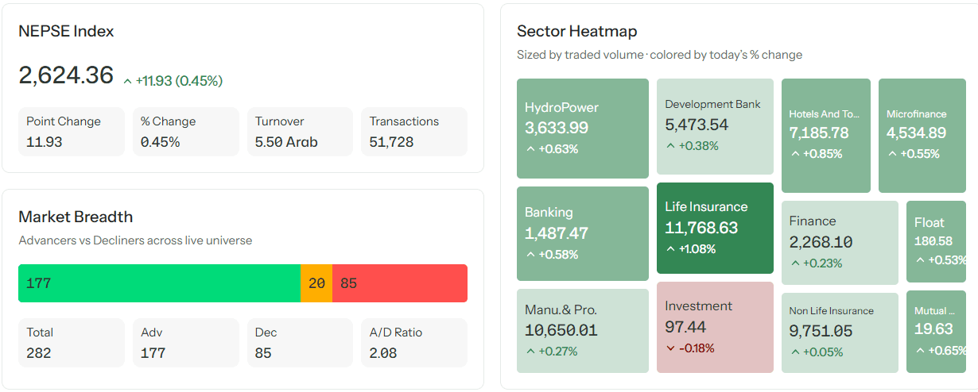Open the Banking sector tile
The width and height of the screenshot is (978, 392).
(x=583, y=233)
